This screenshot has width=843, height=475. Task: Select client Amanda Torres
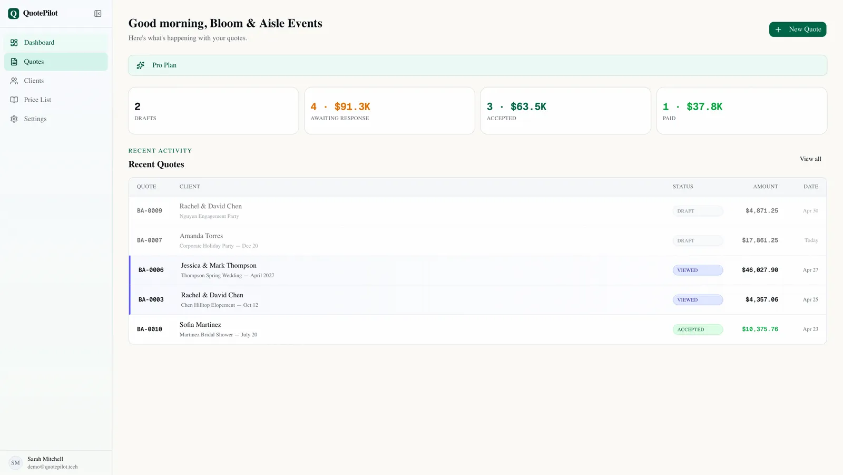point(201,236)
